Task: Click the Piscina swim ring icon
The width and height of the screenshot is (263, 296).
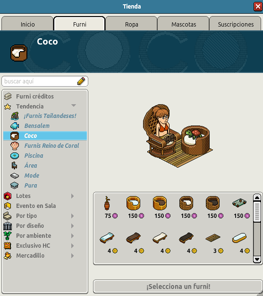Action: (x=15, y=156)
